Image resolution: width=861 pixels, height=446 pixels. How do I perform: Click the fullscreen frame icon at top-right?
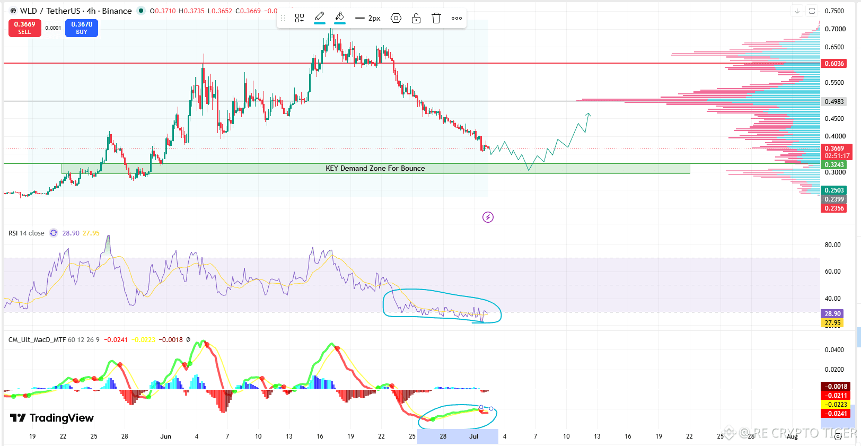point(812,11)
